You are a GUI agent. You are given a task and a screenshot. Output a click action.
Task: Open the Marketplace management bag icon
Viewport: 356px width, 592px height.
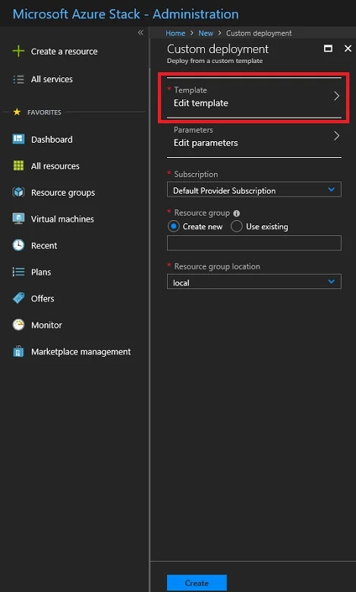coord(18,351)
